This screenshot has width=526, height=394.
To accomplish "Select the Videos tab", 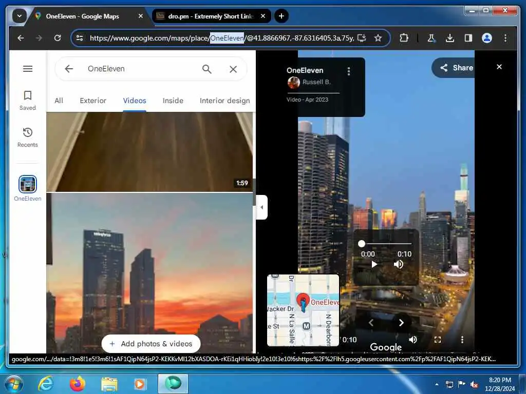I will (135, 101).
